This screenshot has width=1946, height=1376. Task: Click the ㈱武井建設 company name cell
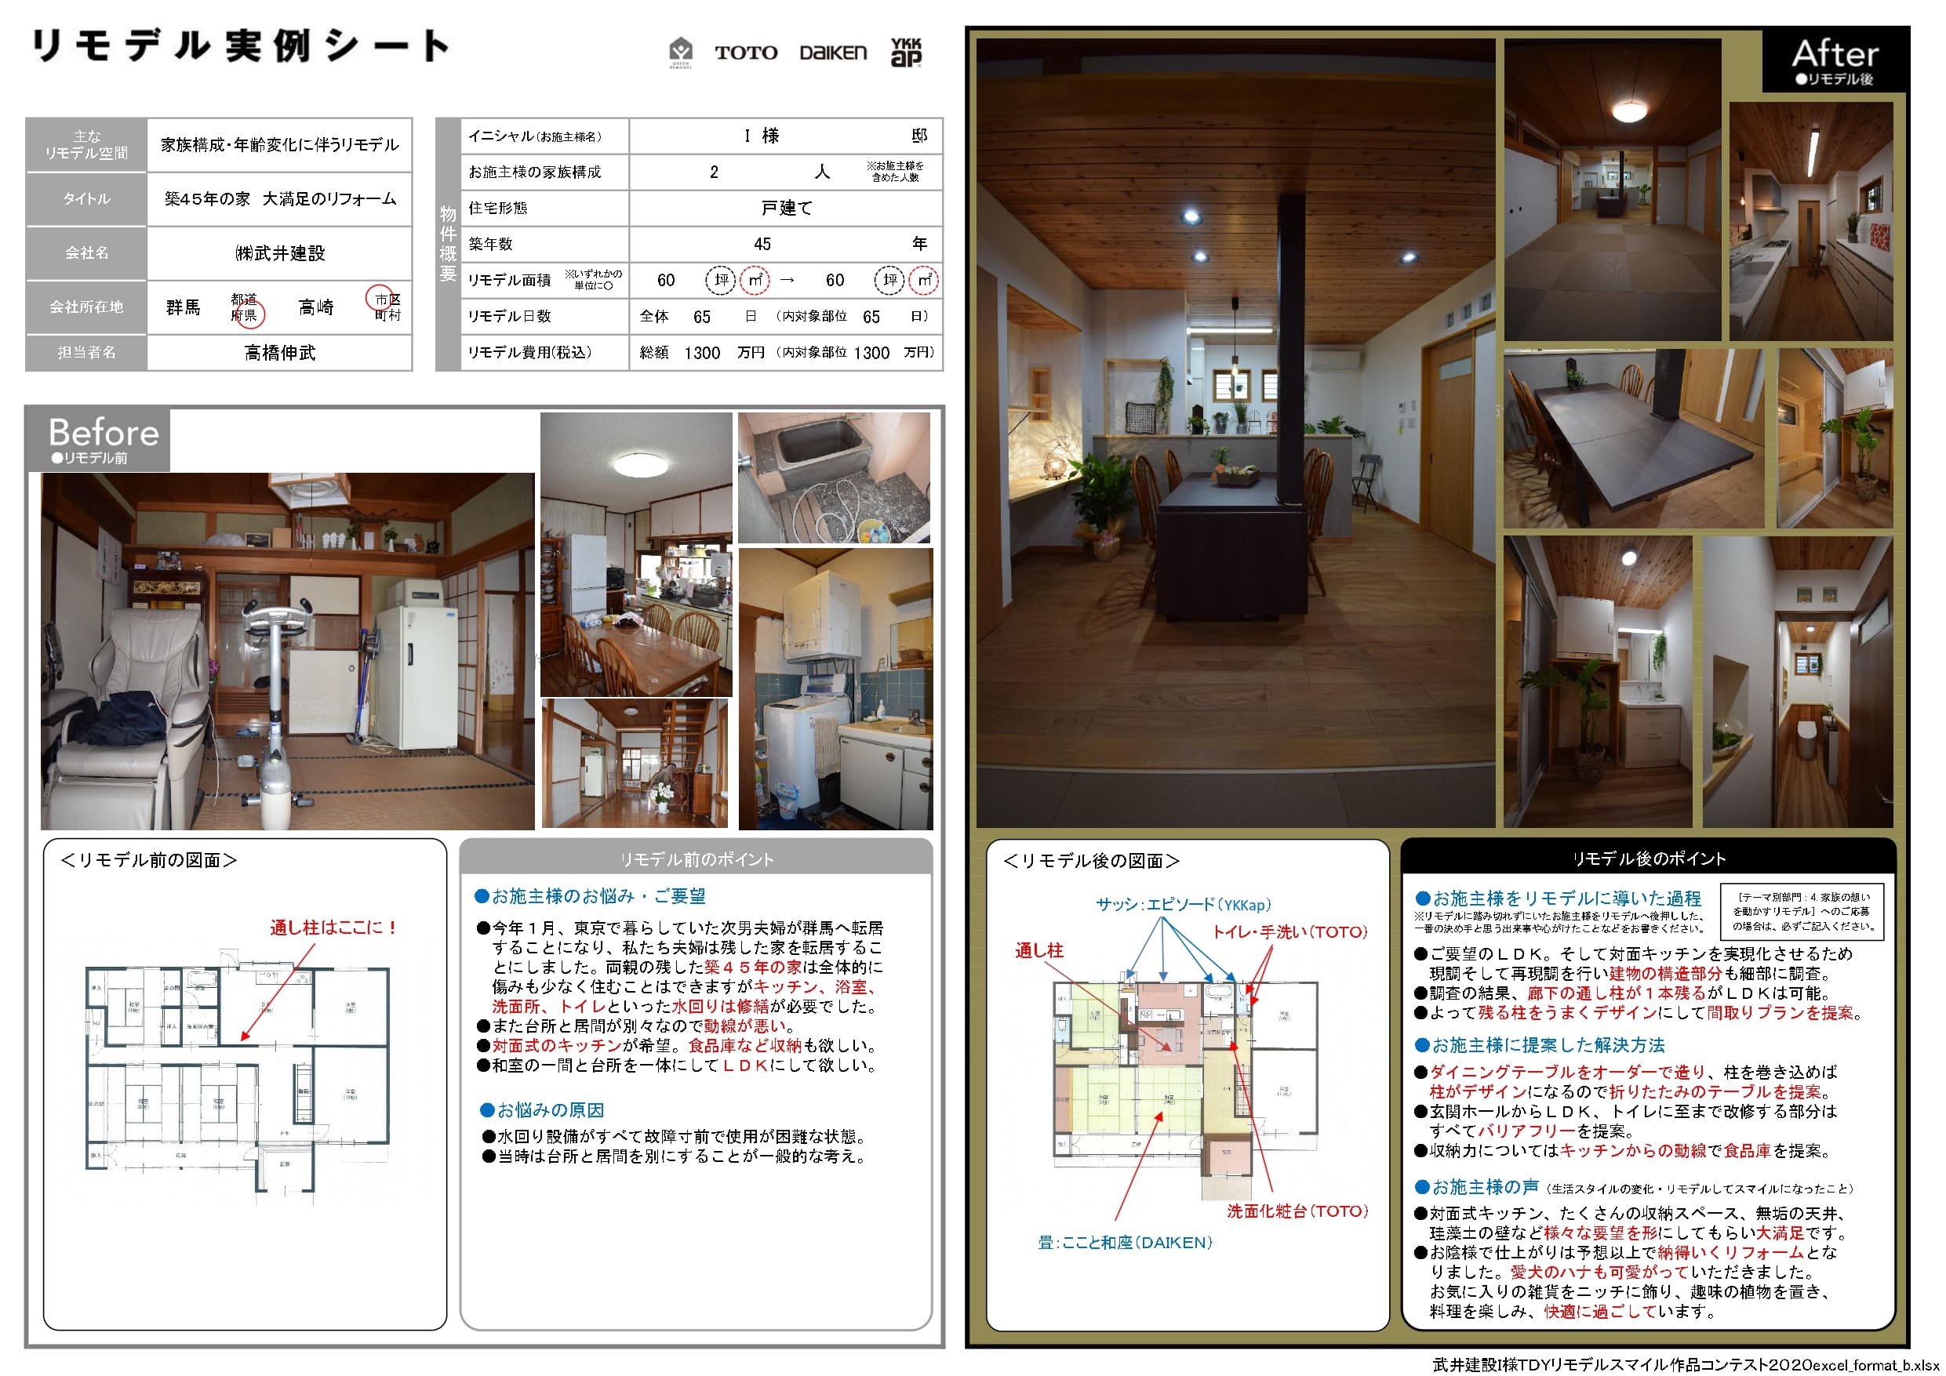point(280,253)
